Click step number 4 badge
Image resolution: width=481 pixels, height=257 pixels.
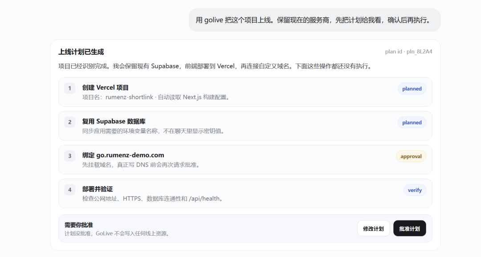[69, 190]
